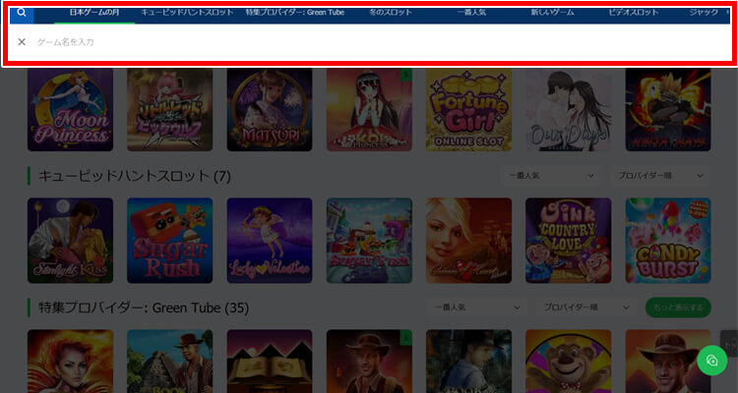Expand 一番人気 dropdown in キューピッドハントスロット section

pos(552,176)
